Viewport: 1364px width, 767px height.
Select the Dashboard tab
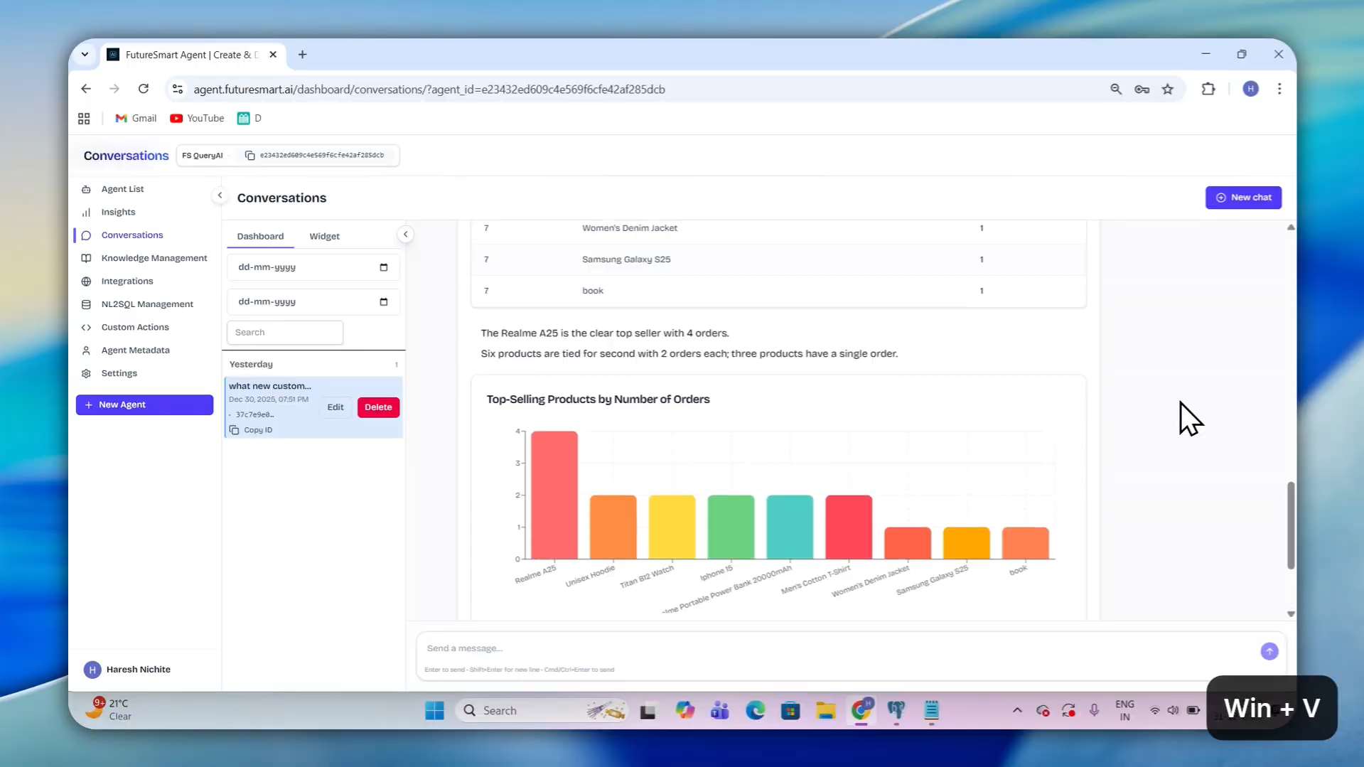coord(260,236)
